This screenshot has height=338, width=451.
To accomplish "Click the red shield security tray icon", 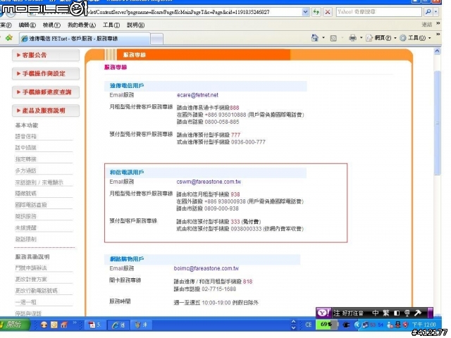I will pos(405,325).
